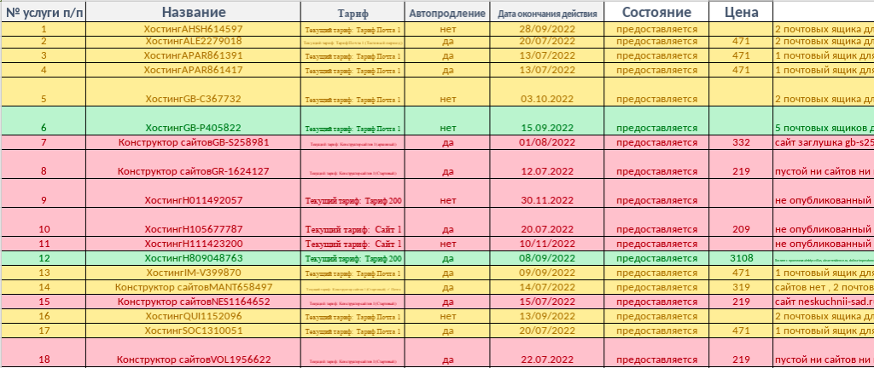This screenshot has width=874, height=368.
Task: Select the "Тариф" column header
Action: click(353, 14)
